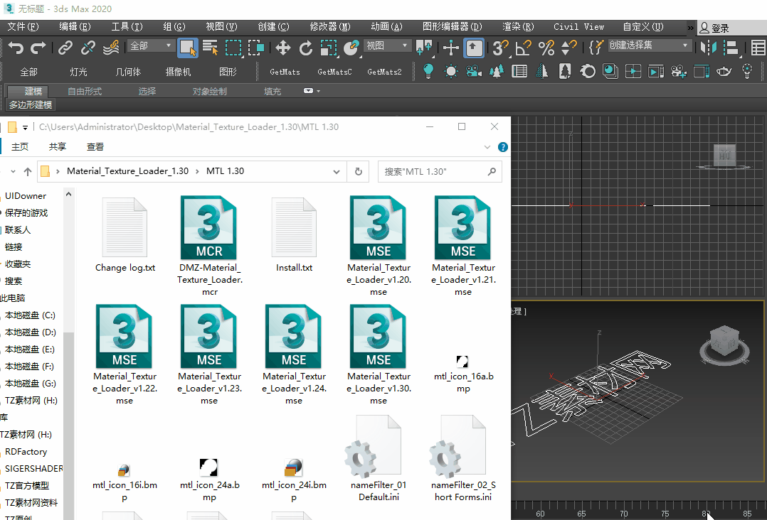Open the 修改器(M) menu
Viewport: 767px width, 520px height.
coord(330,27)
